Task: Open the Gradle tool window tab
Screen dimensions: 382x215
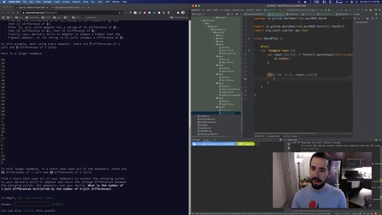Action: click(357, 14)
